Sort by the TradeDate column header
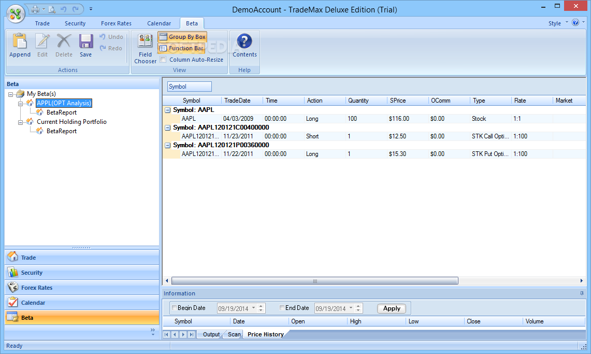This screenshot has width=591, height=354. 242,101
